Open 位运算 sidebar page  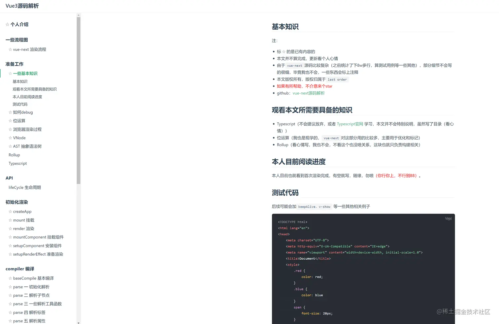coord(17,121)
